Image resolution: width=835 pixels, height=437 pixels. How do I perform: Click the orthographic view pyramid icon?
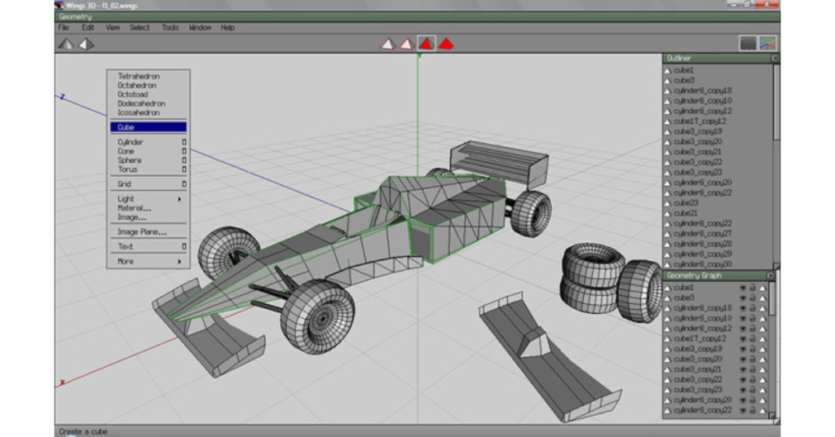point(86,44)
